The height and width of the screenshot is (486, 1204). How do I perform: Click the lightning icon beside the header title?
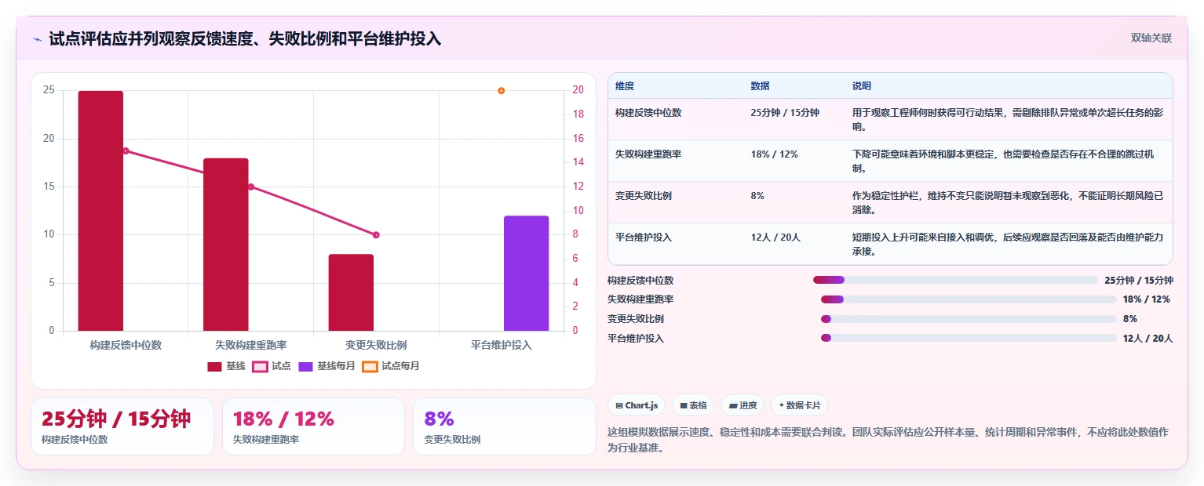click(37, 39)
